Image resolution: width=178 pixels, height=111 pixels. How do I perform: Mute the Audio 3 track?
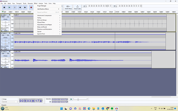point(3,35)
